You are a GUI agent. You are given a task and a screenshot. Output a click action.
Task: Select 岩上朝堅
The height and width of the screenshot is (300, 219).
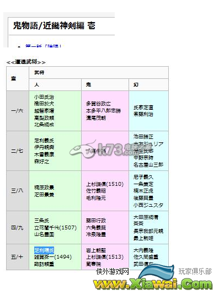[x=96, y=250]
